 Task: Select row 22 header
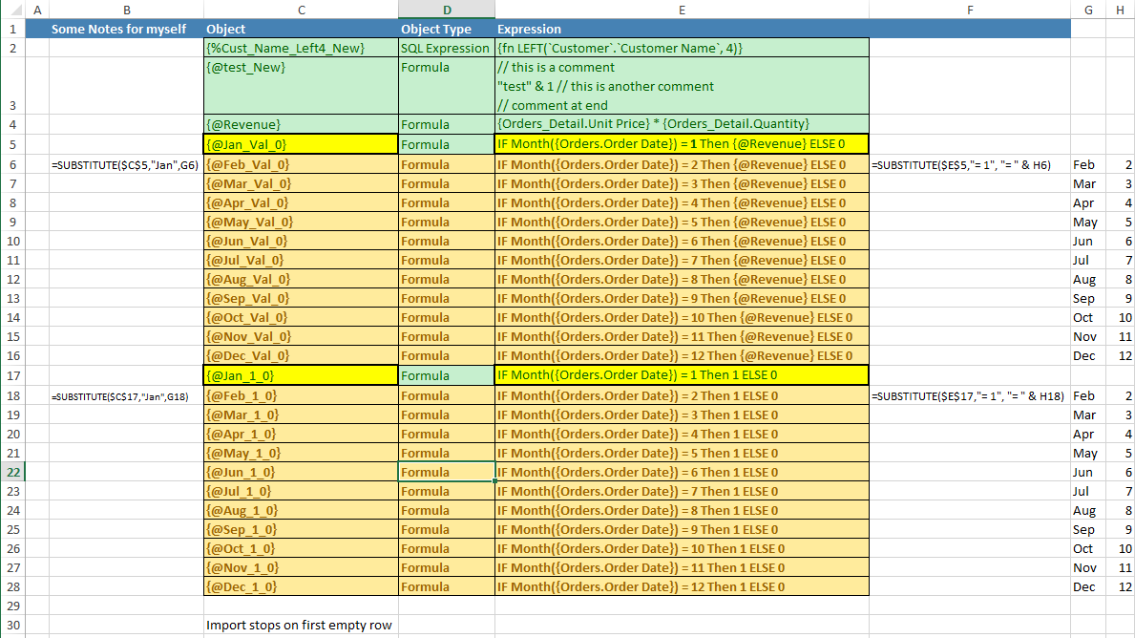click(x=13, y=472)
